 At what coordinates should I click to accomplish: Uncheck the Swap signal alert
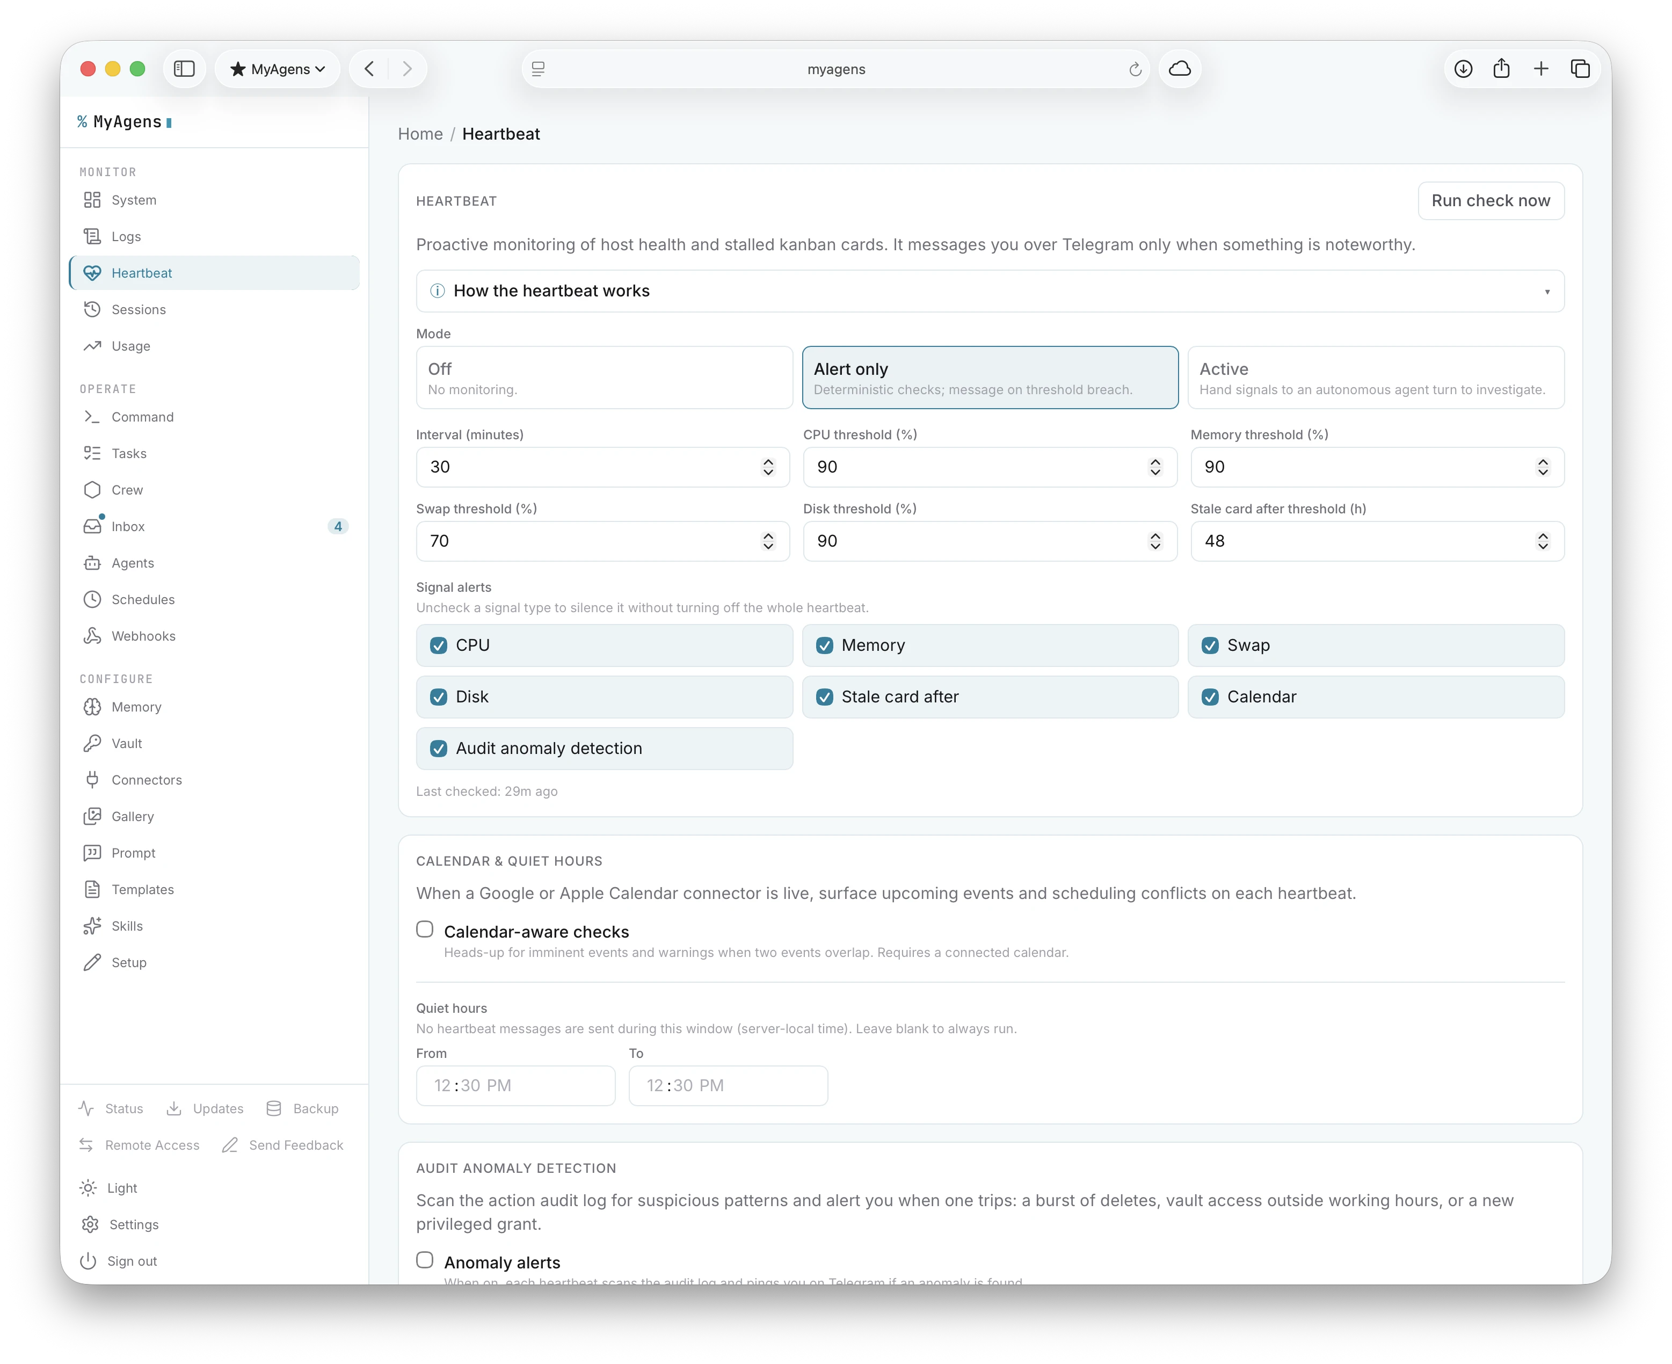coord(1210,646)
